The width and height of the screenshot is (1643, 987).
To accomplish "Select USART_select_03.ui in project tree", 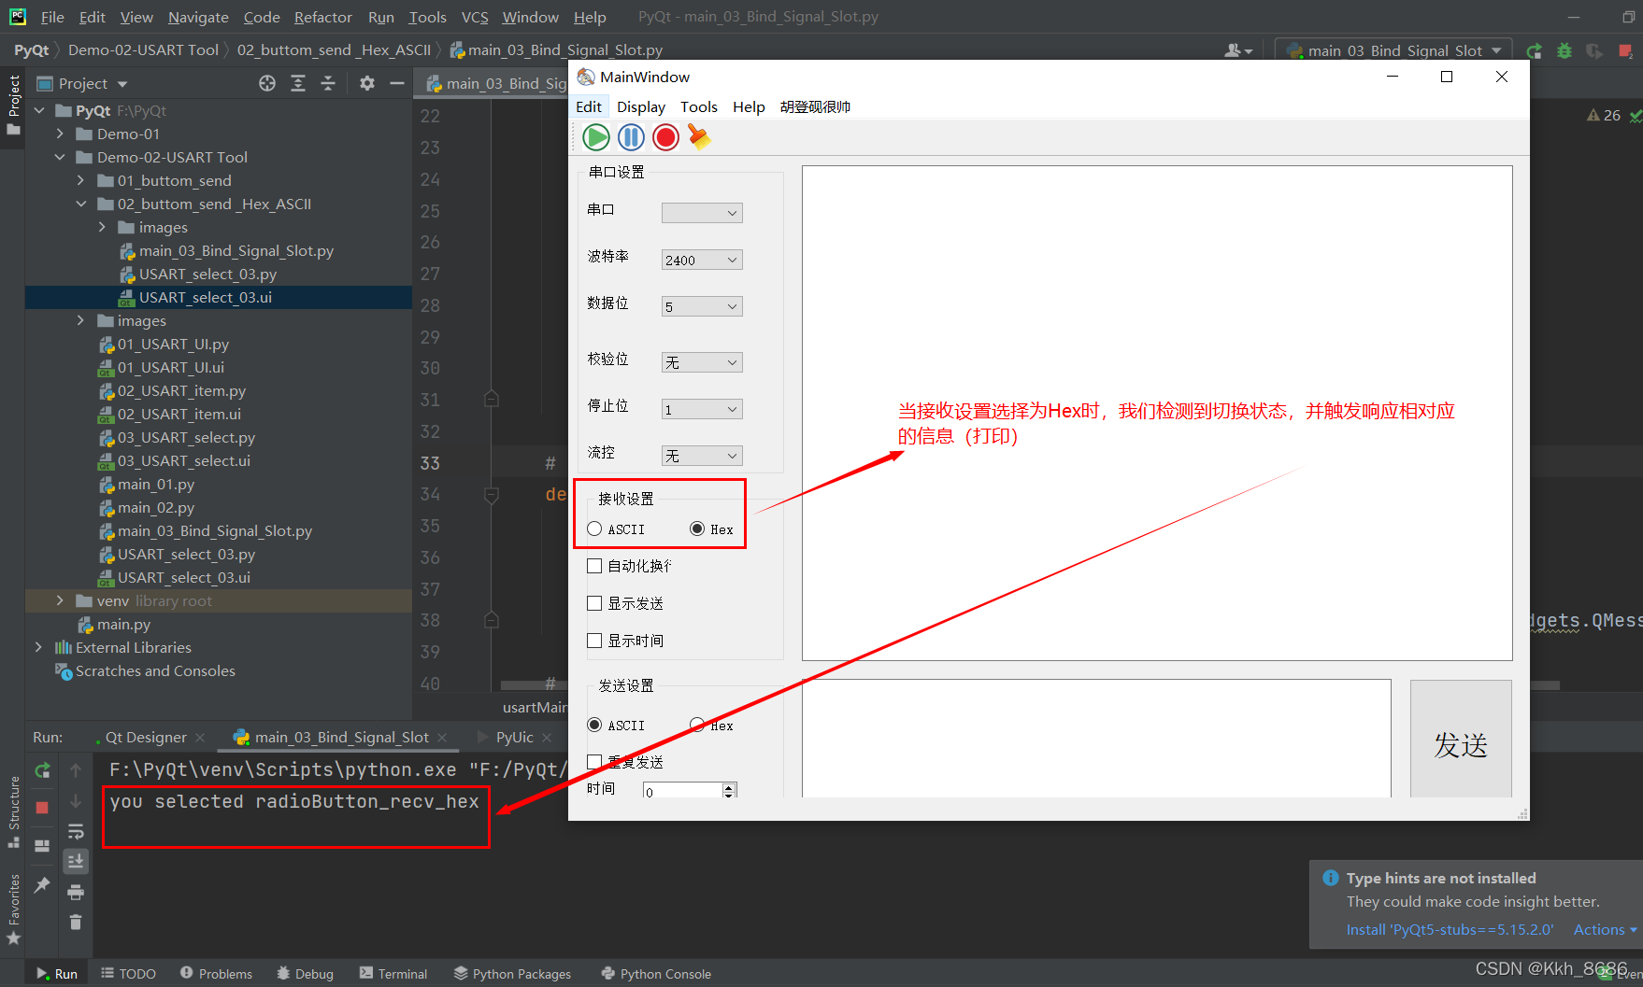I will coord(206,297).
